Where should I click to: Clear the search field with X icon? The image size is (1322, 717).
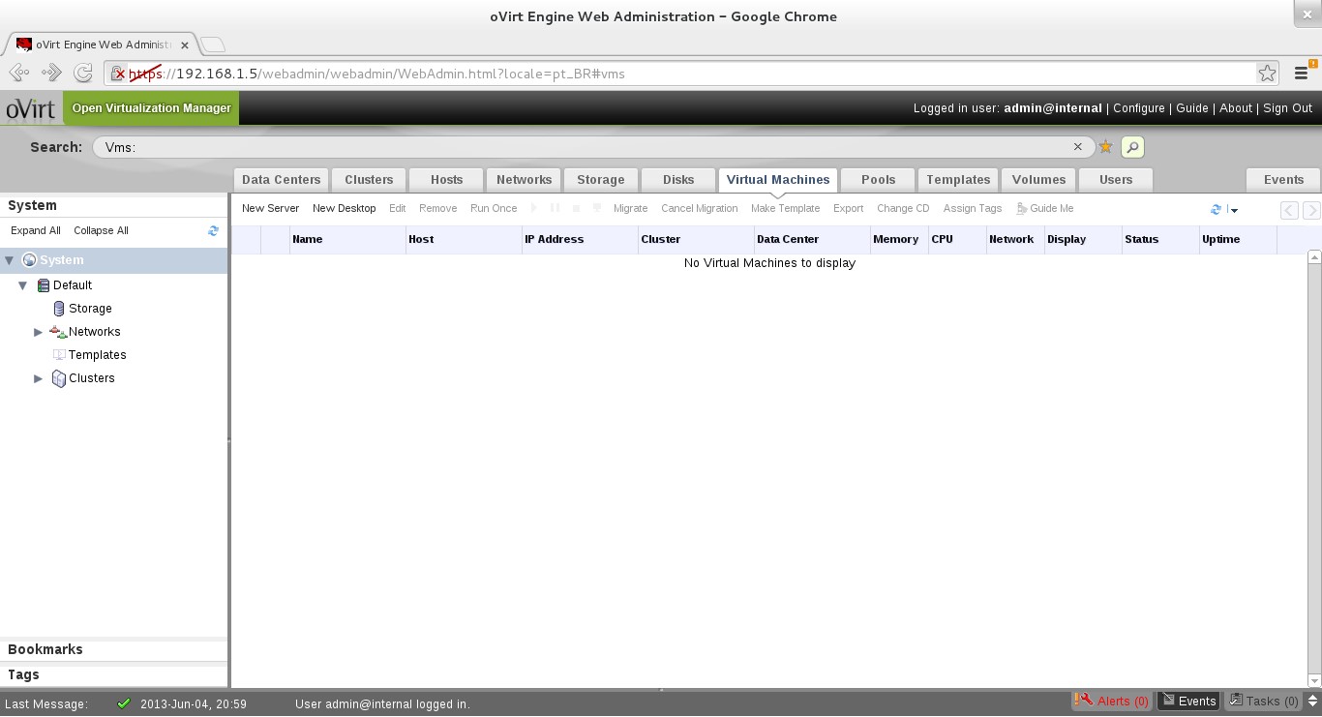tap(1077, 147)
